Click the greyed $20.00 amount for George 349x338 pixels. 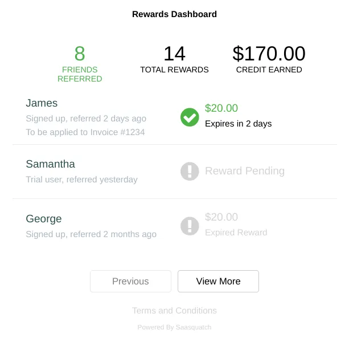[x=221, y=217]
